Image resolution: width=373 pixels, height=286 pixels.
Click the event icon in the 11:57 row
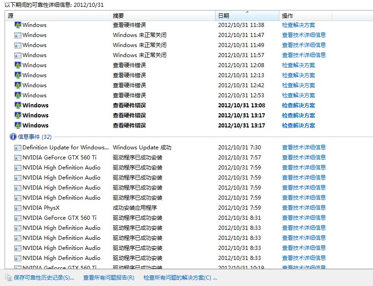[x=18, y=55]
